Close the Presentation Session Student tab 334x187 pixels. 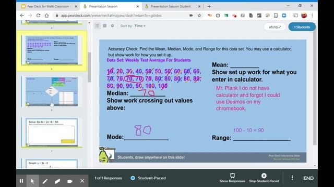tap(199, 6)
